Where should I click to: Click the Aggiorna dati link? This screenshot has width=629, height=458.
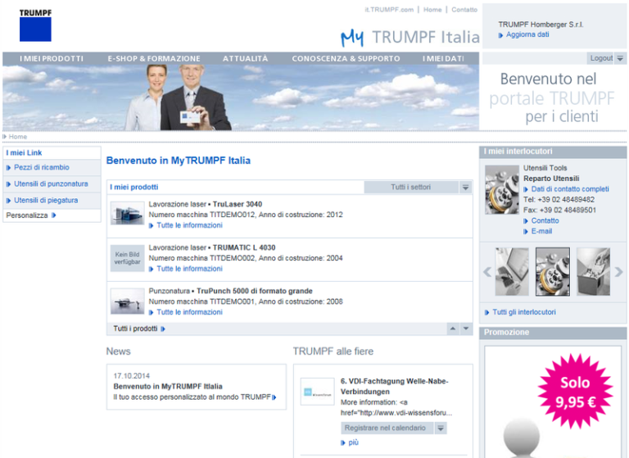[x=527, y=34]
